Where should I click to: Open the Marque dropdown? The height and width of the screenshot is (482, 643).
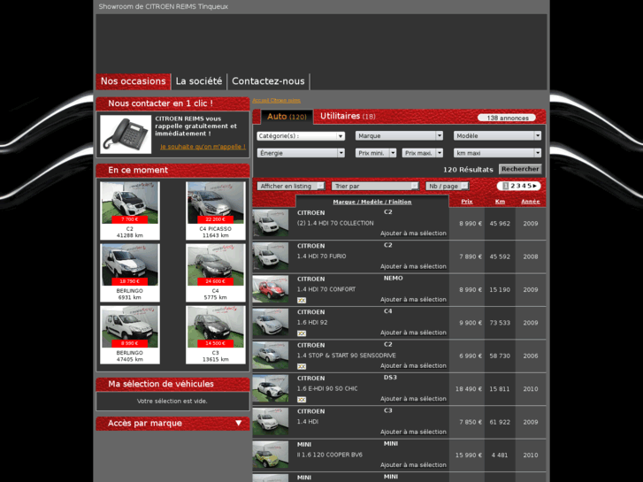[399, 136]
